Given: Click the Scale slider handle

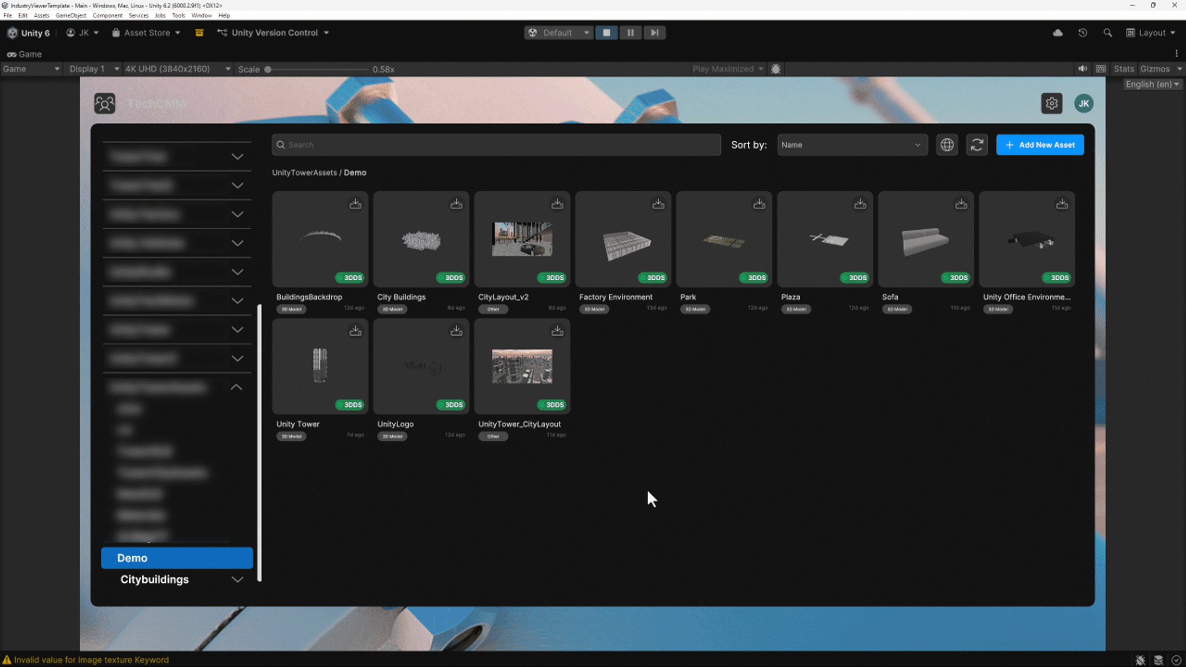Looking at the screenshot, I should (x=268, y=69).
